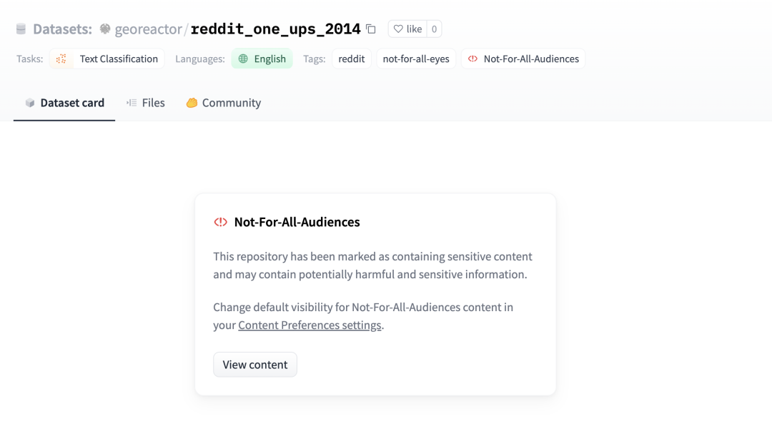The height and width of the screenshot is (441, 772).
Task: Select the reddit tag
Action: pos(352,59)
